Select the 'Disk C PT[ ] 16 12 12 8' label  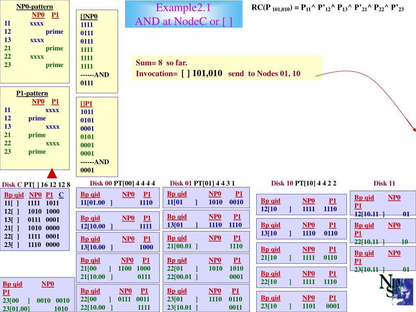tap(36, 185)
